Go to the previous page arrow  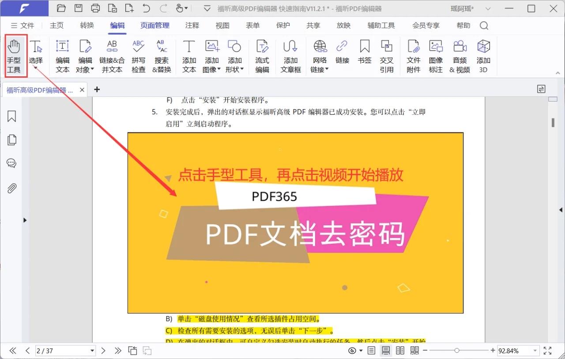(27, 351)
